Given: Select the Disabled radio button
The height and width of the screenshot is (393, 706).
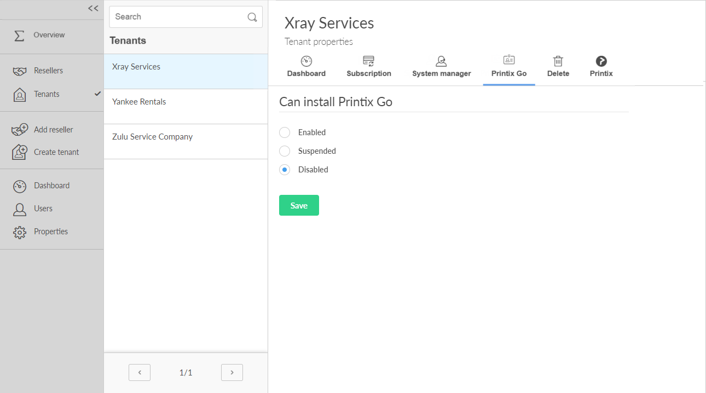Looking at the screenshot, I should click(285, 170).
